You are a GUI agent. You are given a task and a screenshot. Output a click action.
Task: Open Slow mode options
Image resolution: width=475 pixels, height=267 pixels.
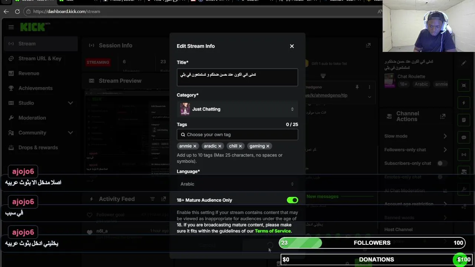[x=416, y=136]
